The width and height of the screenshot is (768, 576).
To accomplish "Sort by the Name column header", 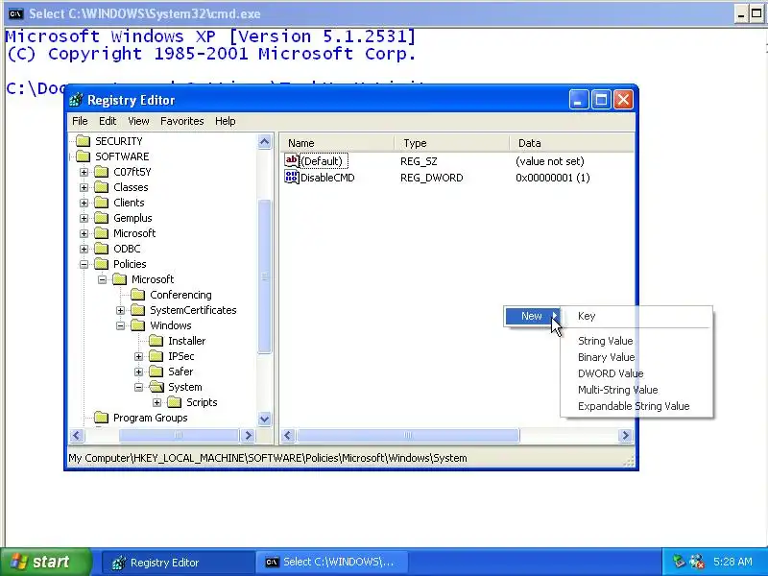I will 337,143.
